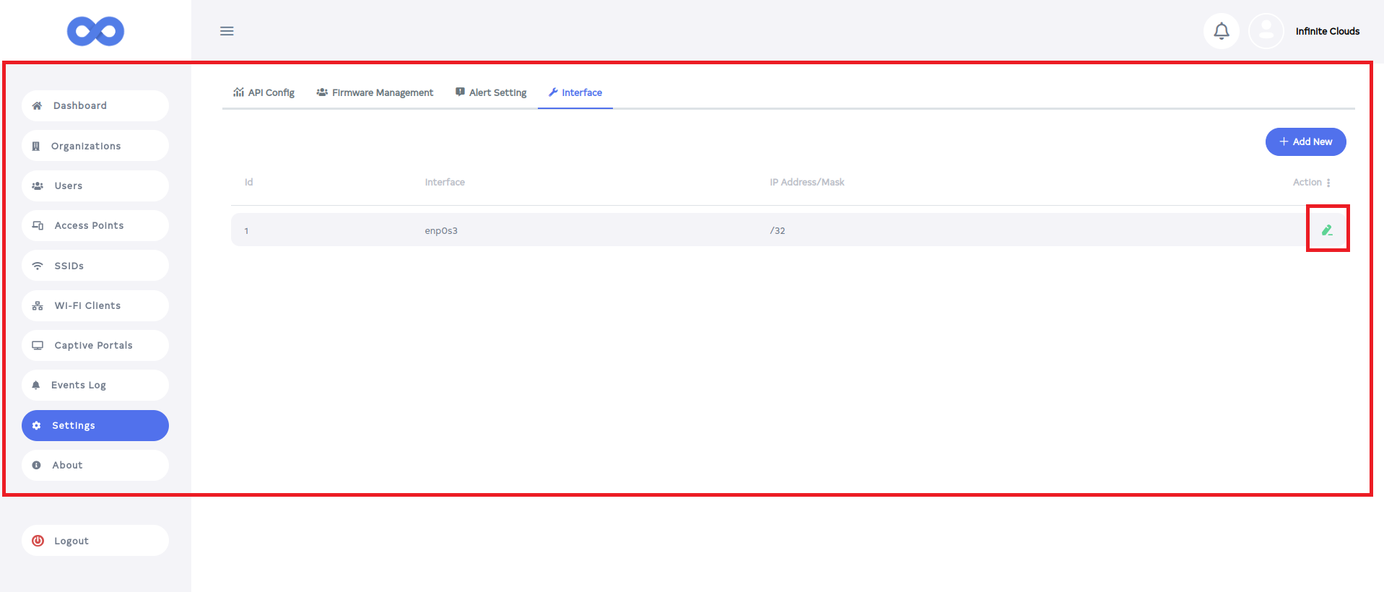Log out using the Logout button
The height and width of the screenshot is (592, 1384).
click(95, 541)
